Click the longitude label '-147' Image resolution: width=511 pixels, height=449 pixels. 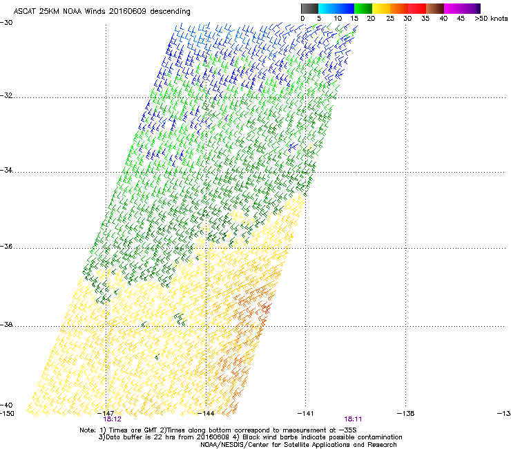click(106, 414)
